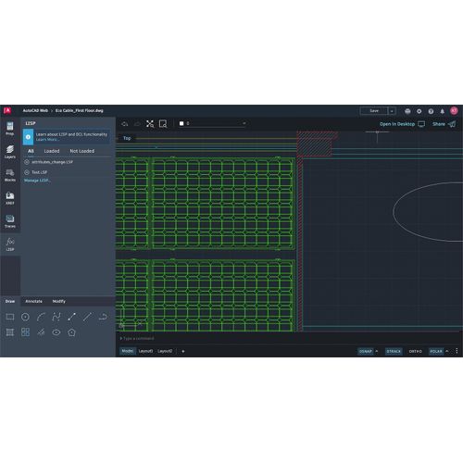Select the Hatch tool

(x=10, y=332)
